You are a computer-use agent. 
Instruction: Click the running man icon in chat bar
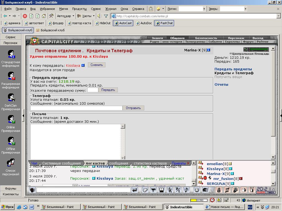click(170, 190)
